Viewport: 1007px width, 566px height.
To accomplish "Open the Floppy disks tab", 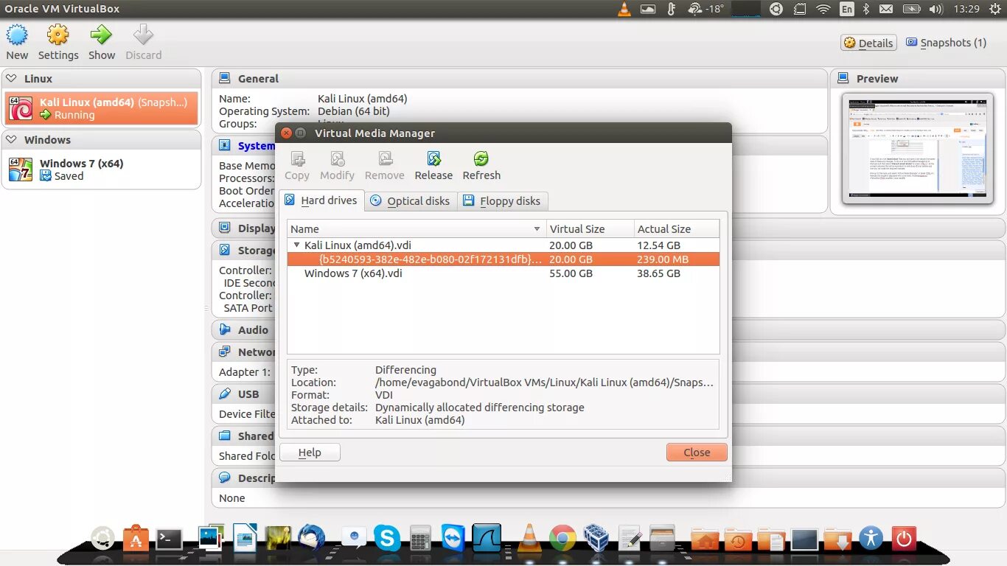I will point(502,201).
